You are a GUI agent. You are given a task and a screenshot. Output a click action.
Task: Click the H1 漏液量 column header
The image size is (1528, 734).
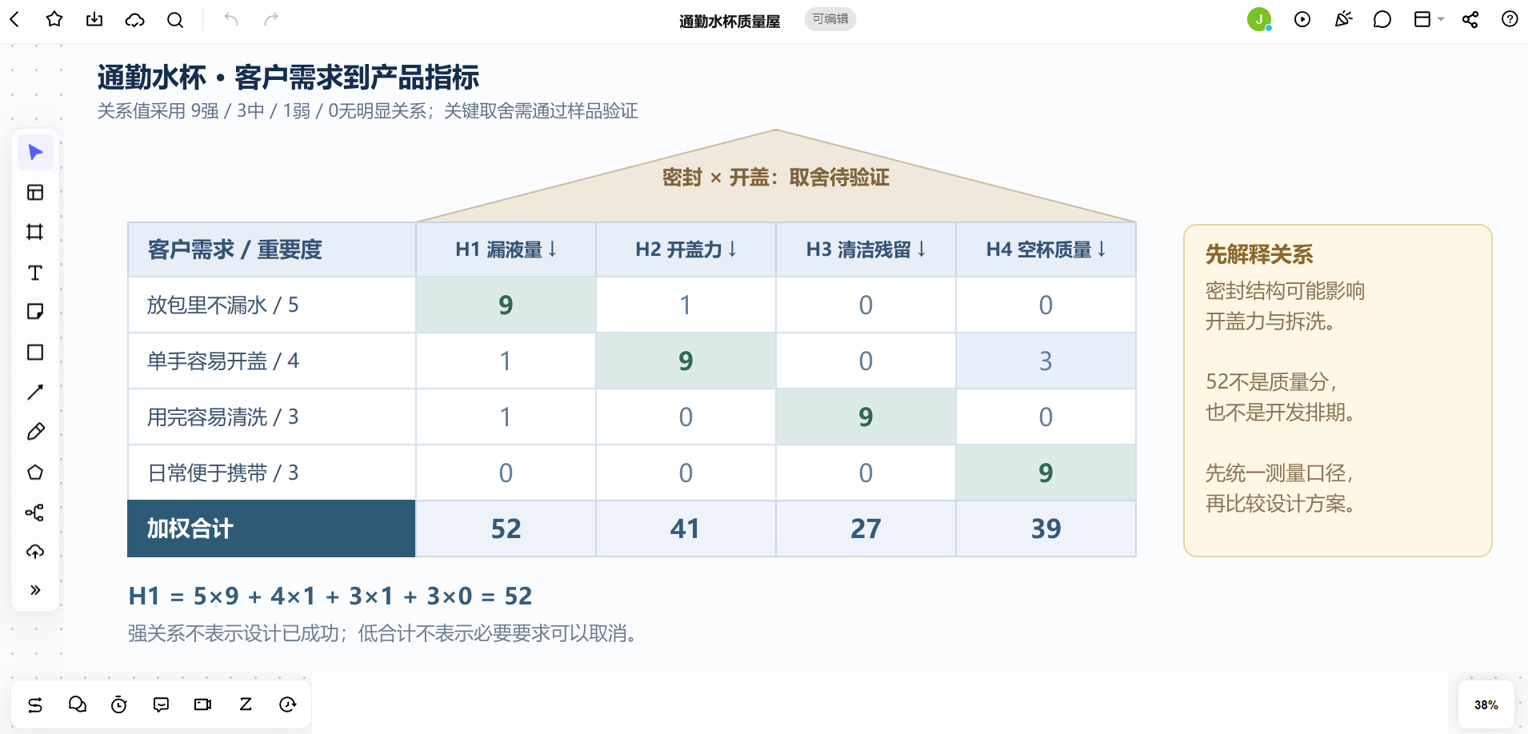click(506, 249)
